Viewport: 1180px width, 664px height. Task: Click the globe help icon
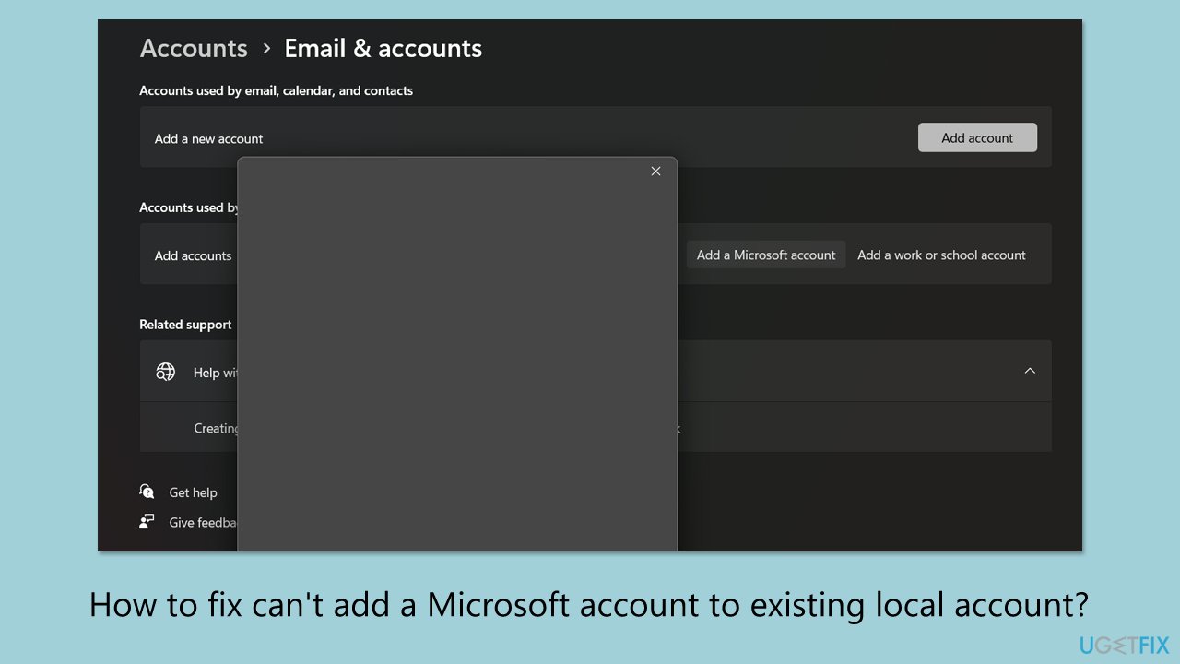[166, 372]
